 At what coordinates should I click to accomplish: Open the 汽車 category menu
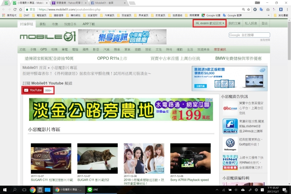(x=106, y=50)
